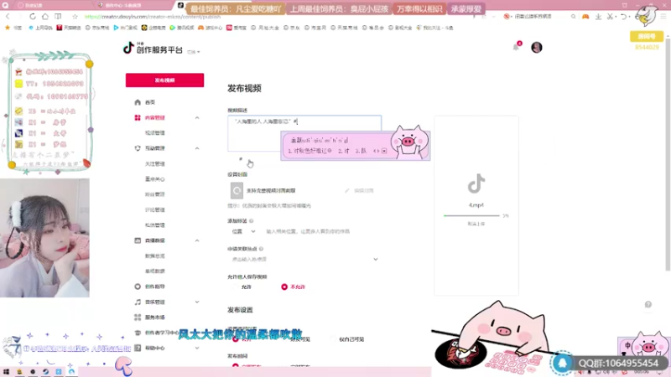Click the browser refresh icon

coord(33,16)
